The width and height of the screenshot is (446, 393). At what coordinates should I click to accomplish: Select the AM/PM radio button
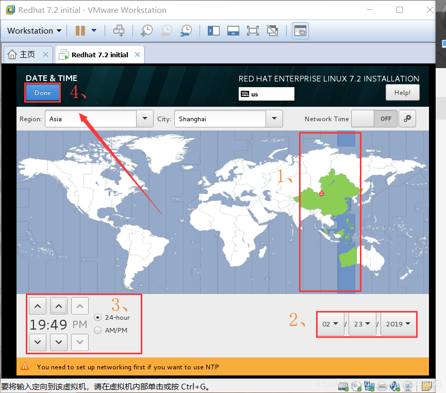(x=97, y=330)
